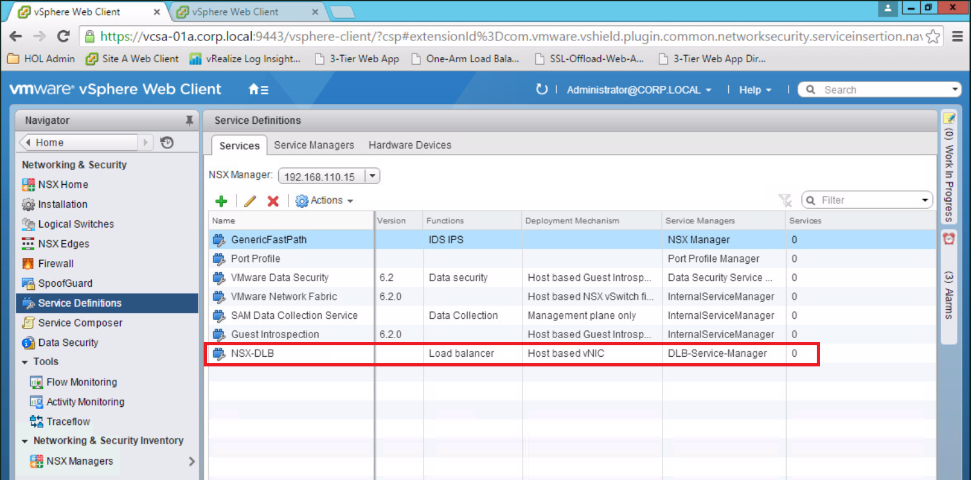
Task: Sort by the Name column header
Action: tap(291, 221)
